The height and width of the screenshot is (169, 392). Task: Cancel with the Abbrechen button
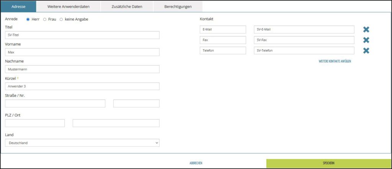(196, 163)
